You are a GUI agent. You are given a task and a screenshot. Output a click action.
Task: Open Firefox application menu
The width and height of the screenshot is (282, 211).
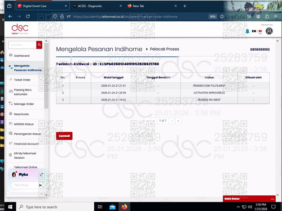tap(276, 16)
